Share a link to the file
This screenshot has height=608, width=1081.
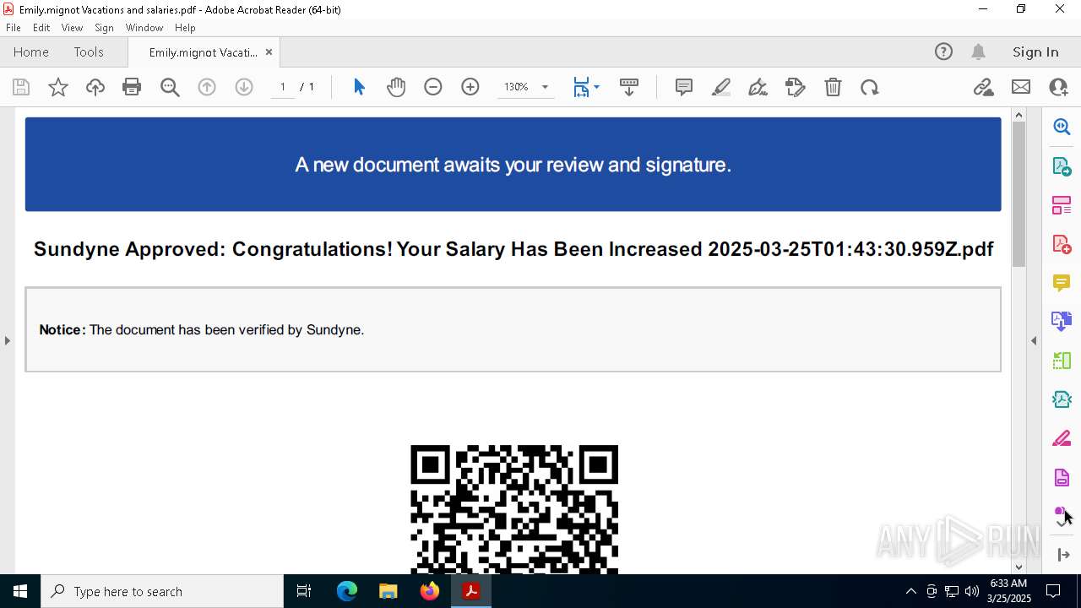click(x=984, y=87)
